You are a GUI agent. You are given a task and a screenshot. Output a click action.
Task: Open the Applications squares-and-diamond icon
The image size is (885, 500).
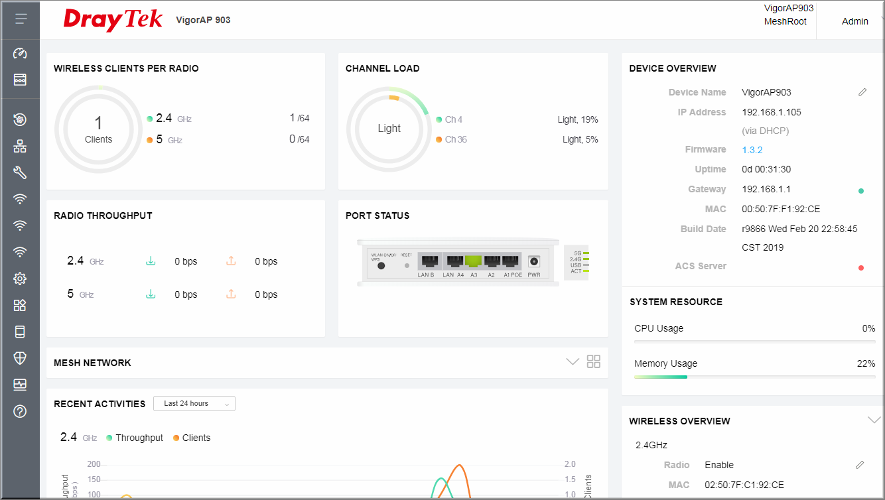(x=20, y=305)
